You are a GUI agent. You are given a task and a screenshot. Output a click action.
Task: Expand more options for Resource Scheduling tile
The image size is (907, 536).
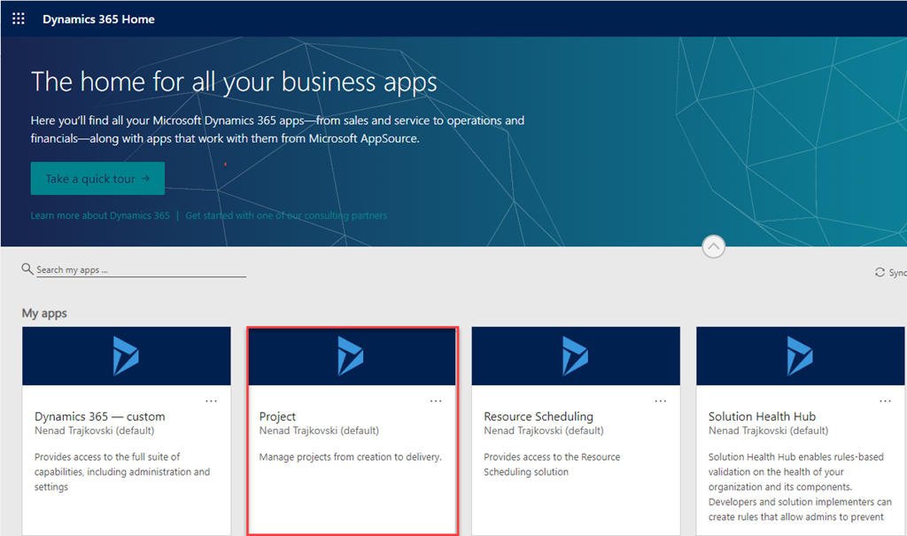[x=661, y=400]
